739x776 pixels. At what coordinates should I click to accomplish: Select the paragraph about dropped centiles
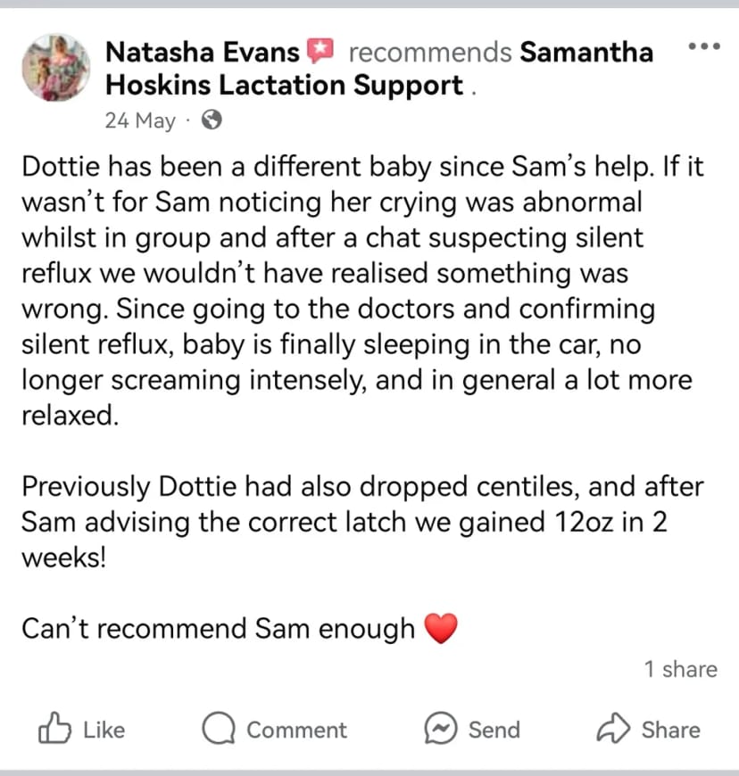point(362,522)
